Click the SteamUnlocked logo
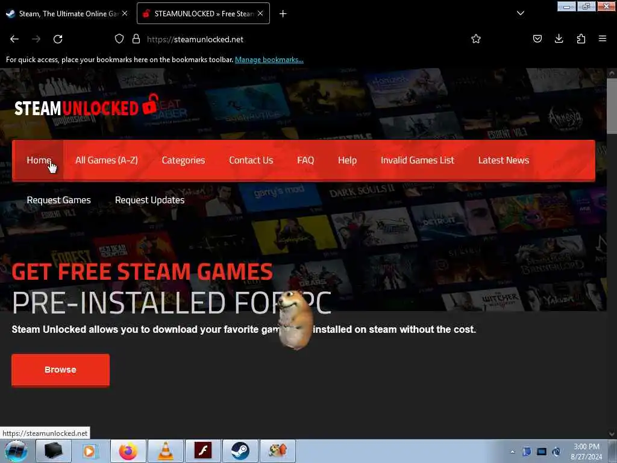The height and width of the screenshot is (463, 617). 87,106
